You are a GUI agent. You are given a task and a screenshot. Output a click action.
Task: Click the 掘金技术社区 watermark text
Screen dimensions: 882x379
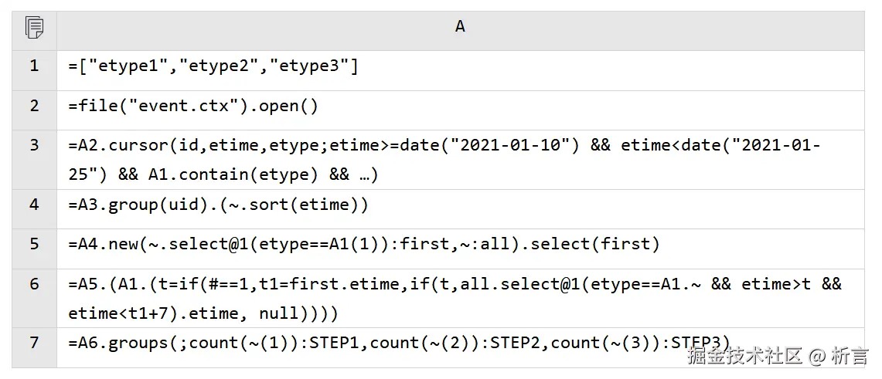point(744,357)
